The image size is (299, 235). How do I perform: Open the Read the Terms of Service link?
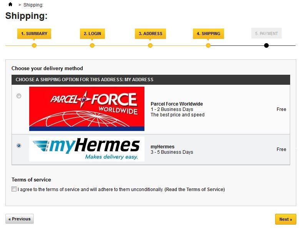(x=195, y=190)
